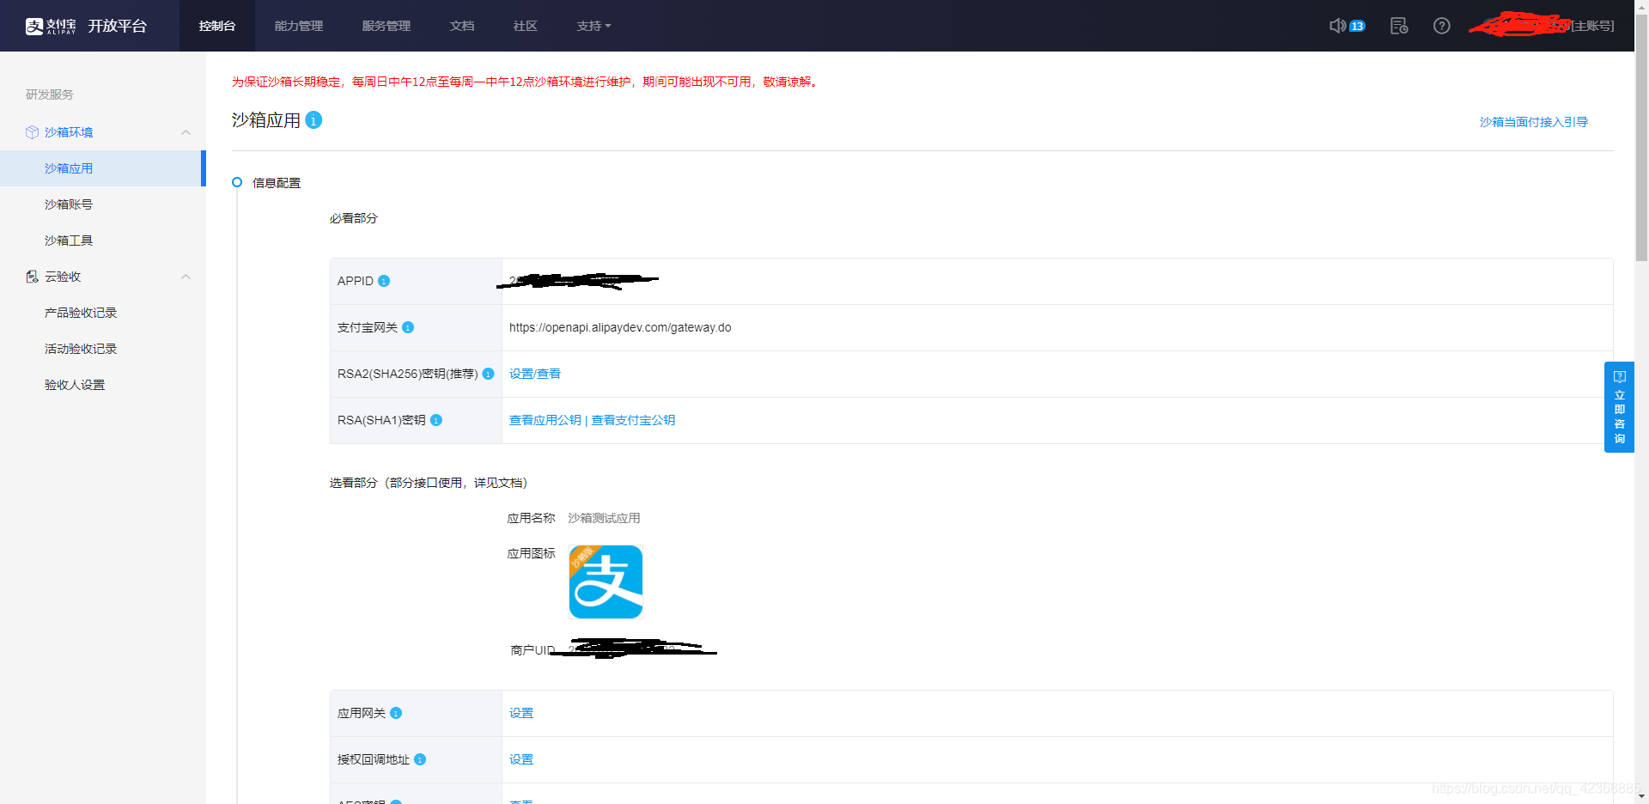This screenshot has width=1649, height=804.
Task: Click the Alipay open platform logo
Action: (86, 26)
